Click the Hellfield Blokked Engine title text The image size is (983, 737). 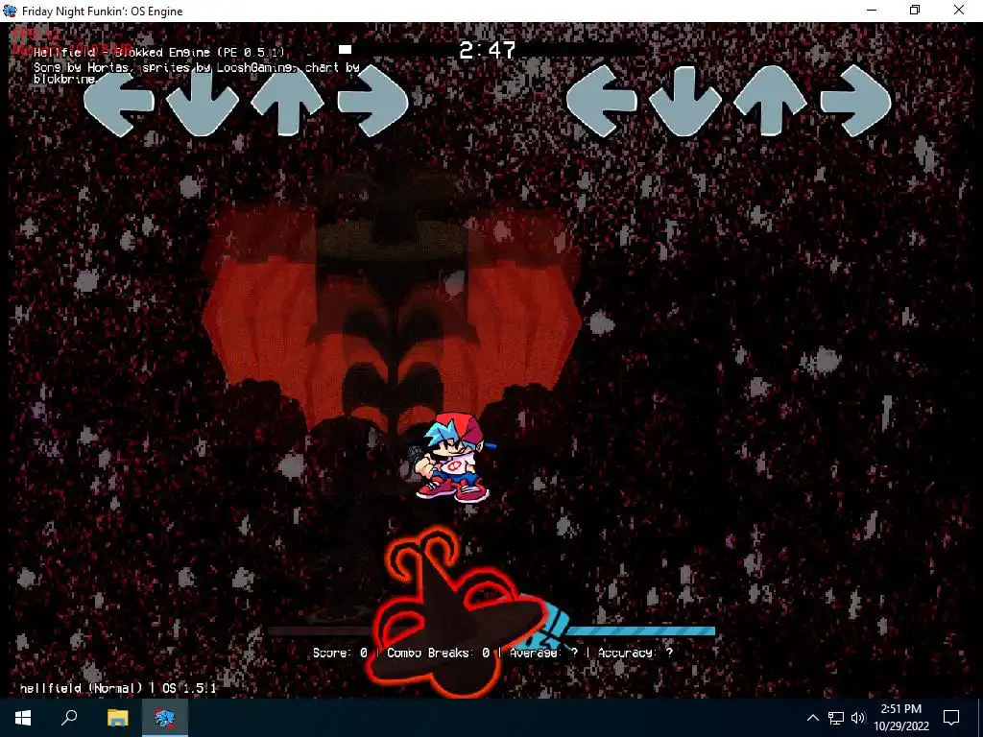(x=158, y=53)
